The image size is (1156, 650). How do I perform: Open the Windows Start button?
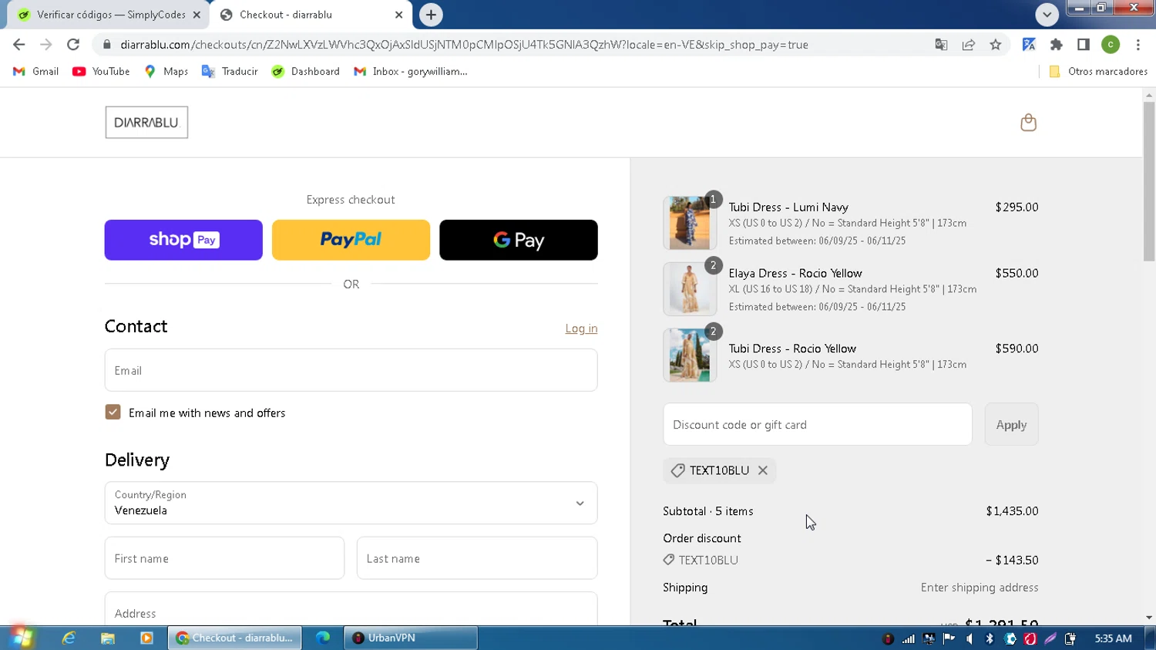[22, 638]
